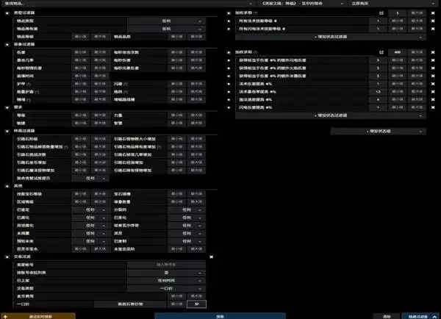Toggle the 类型过滤器 type filter section
441x319 pixels.
pyautogui.click(x=7, y=13)
